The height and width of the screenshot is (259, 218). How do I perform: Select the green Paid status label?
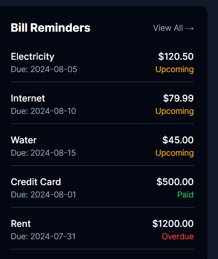pyautogui.click(x=185, y=195)
